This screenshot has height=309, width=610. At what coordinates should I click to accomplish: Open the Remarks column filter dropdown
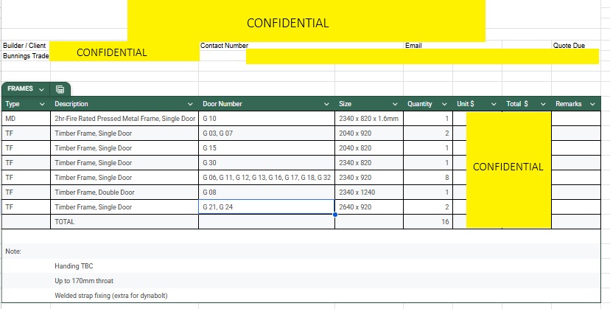click(592, 104)
